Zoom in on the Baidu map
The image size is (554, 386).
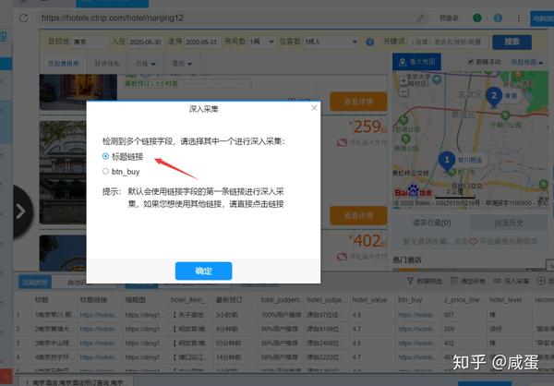[403, 80]
